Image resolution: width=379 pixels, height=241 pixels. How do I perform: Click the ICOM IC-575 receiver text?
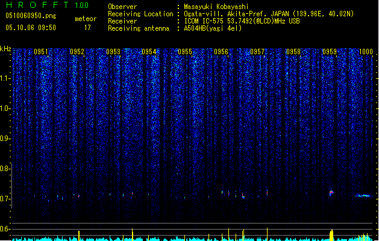pos(242,21)
